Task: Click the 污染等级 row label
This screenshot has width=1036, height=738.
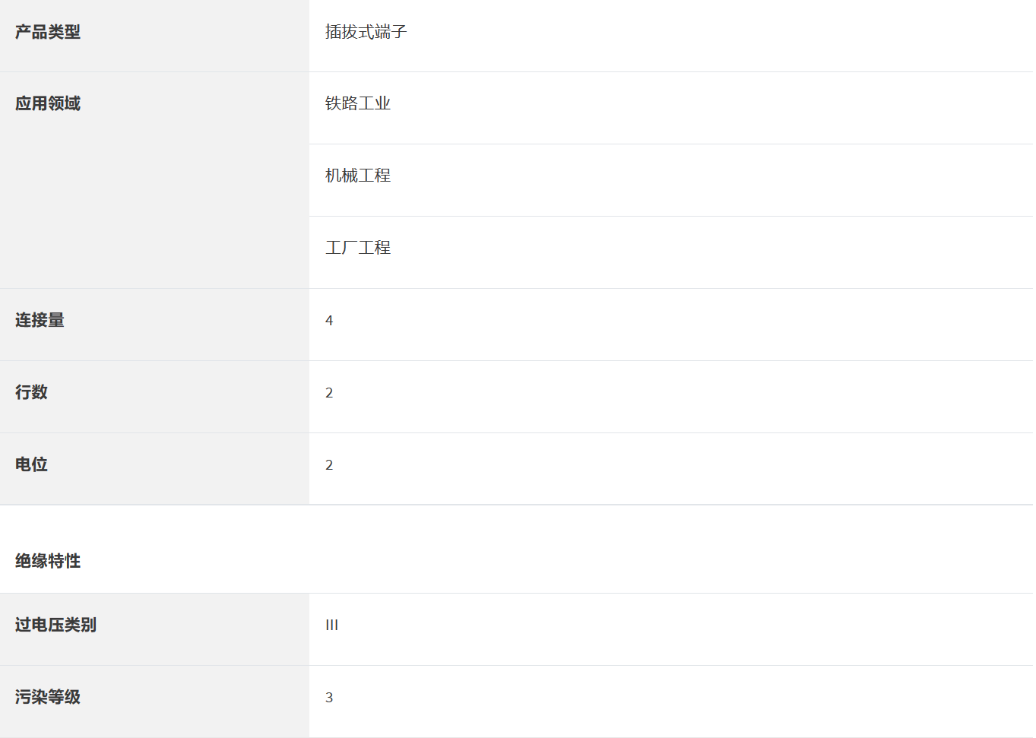Action: 48,697
